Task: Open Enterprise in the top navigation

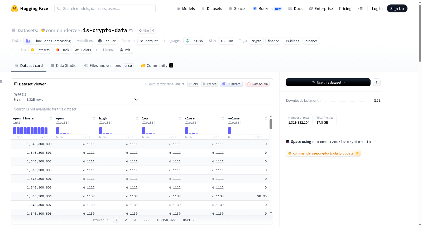Action: coord(321,9)
